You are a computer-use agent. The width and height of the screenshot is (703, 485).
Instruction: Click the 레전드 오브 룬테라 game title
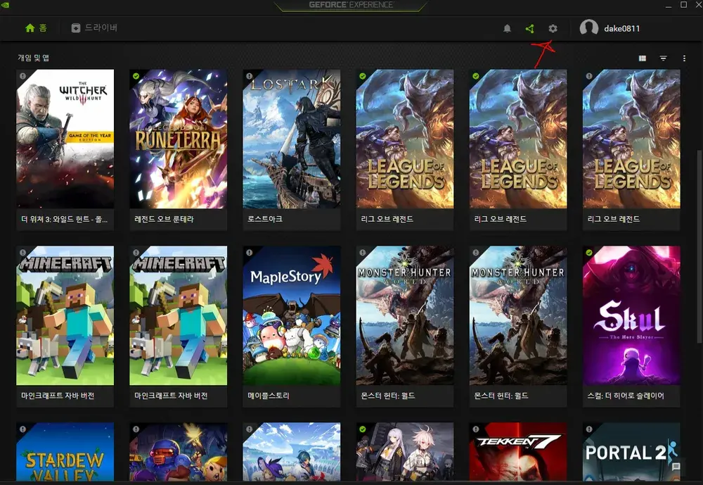(x=164, y=219)
